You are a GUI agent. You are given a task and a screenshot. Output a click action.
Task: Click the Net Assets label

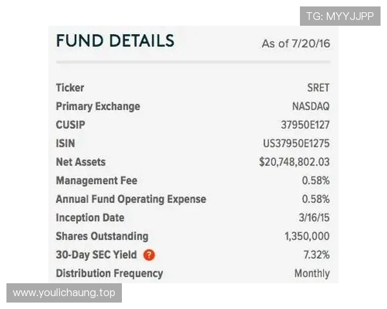81,162
